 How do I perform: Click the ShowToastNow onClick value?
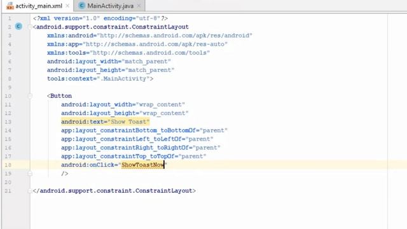click(x=142, y=165)
